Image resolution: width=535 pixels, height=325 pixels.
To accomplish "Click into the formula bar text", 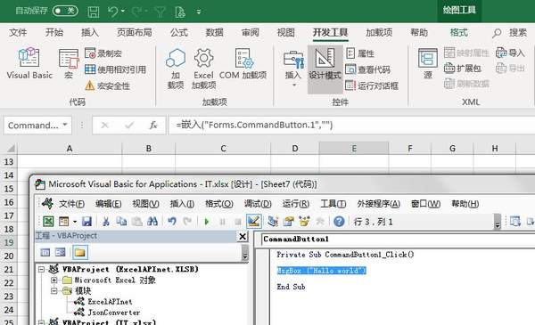I will pos(351,125).
